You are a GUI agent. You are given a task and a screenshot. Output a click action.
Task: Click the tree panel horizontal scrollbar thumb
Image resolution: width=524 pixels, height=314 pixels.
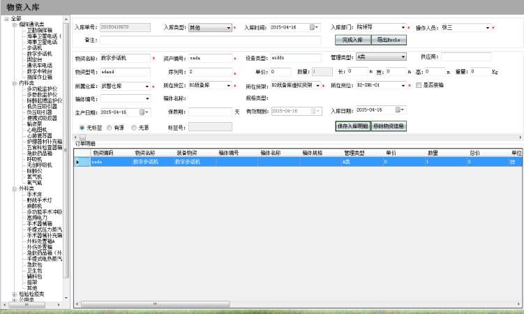point(27,305)
